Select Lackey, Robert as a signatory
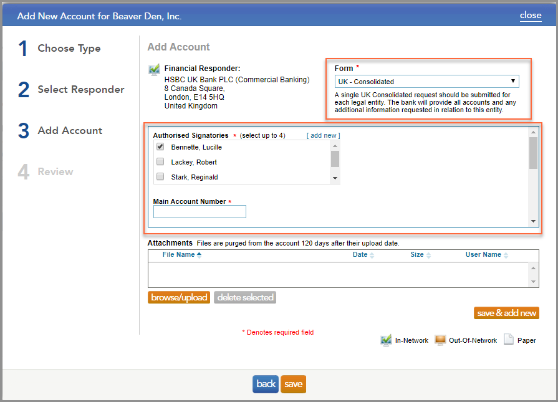 (160, 161)
